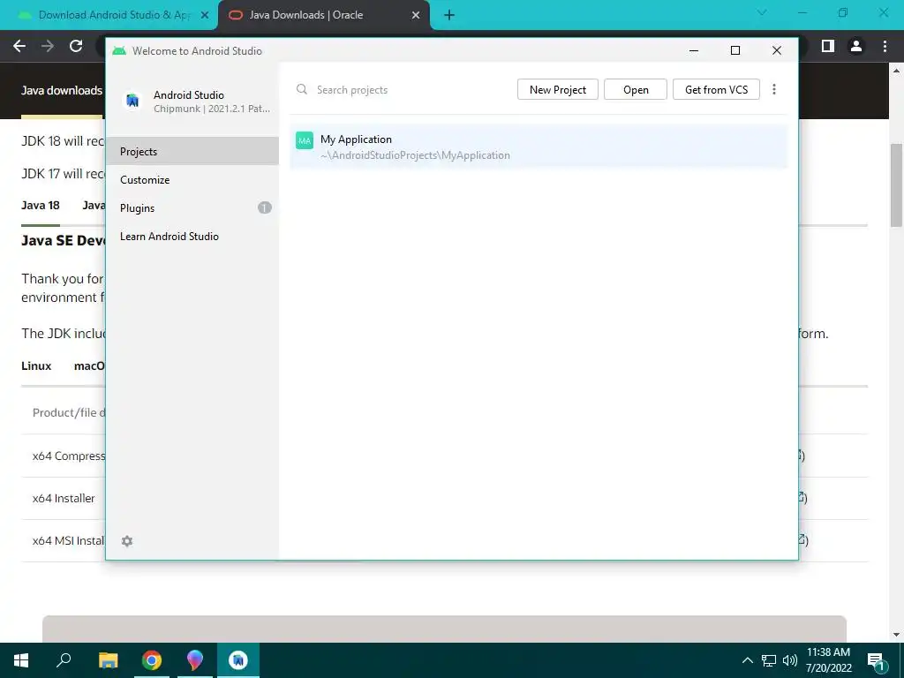The height and width of the screenshot is (678, 904).
Task: Close the Download Android Studio tab
Action: point(204,15)
